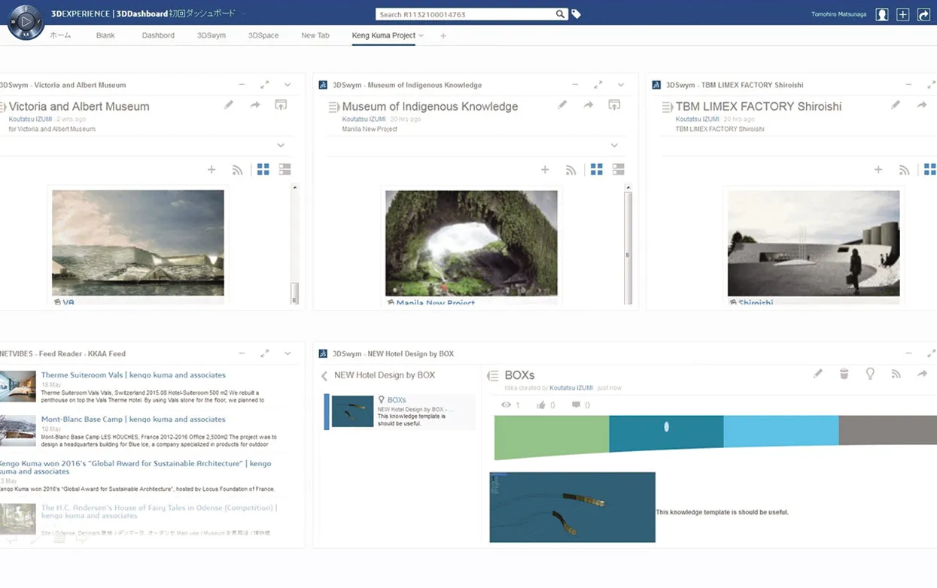Edit the BOXs idea with the pencil icon
Image resolution: width=937 pixels, height=588 pixels.
pos(818,373)
